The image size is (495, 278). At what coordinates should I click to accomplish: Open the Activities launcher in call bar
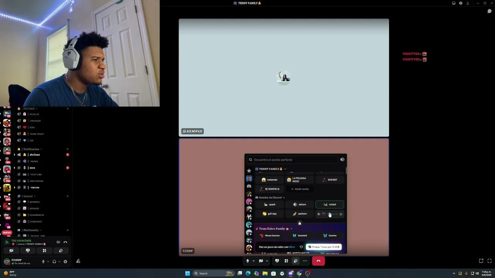[286, 261]
